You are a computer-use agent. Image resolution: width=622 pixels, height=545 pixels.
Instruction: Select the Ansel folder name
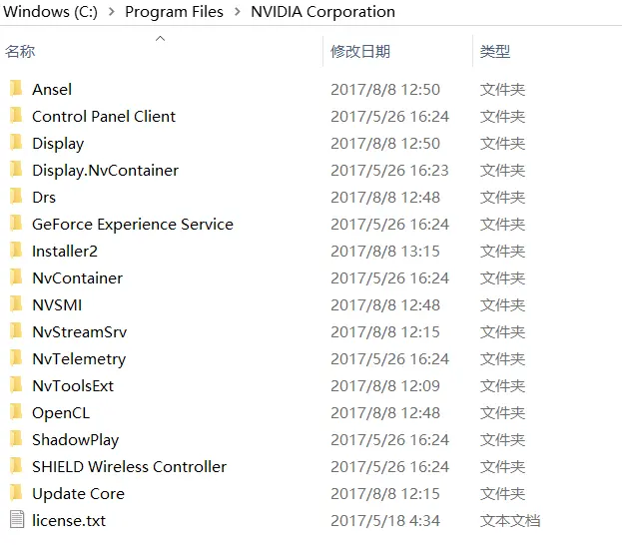pos(52,90)
